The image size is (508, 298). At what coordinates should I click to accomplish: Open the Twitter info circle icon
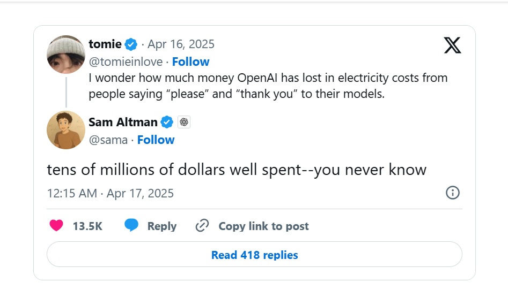point(453,193)
